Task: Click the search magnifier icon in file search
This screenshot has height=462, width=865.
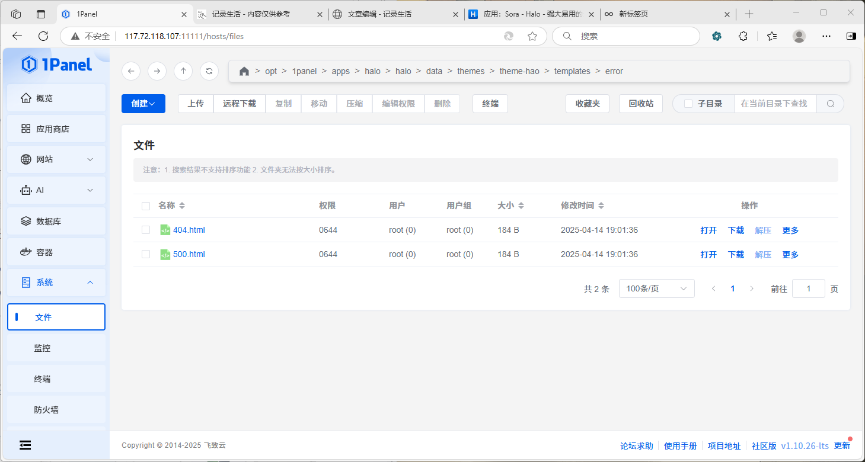Action: pos(830,104)
